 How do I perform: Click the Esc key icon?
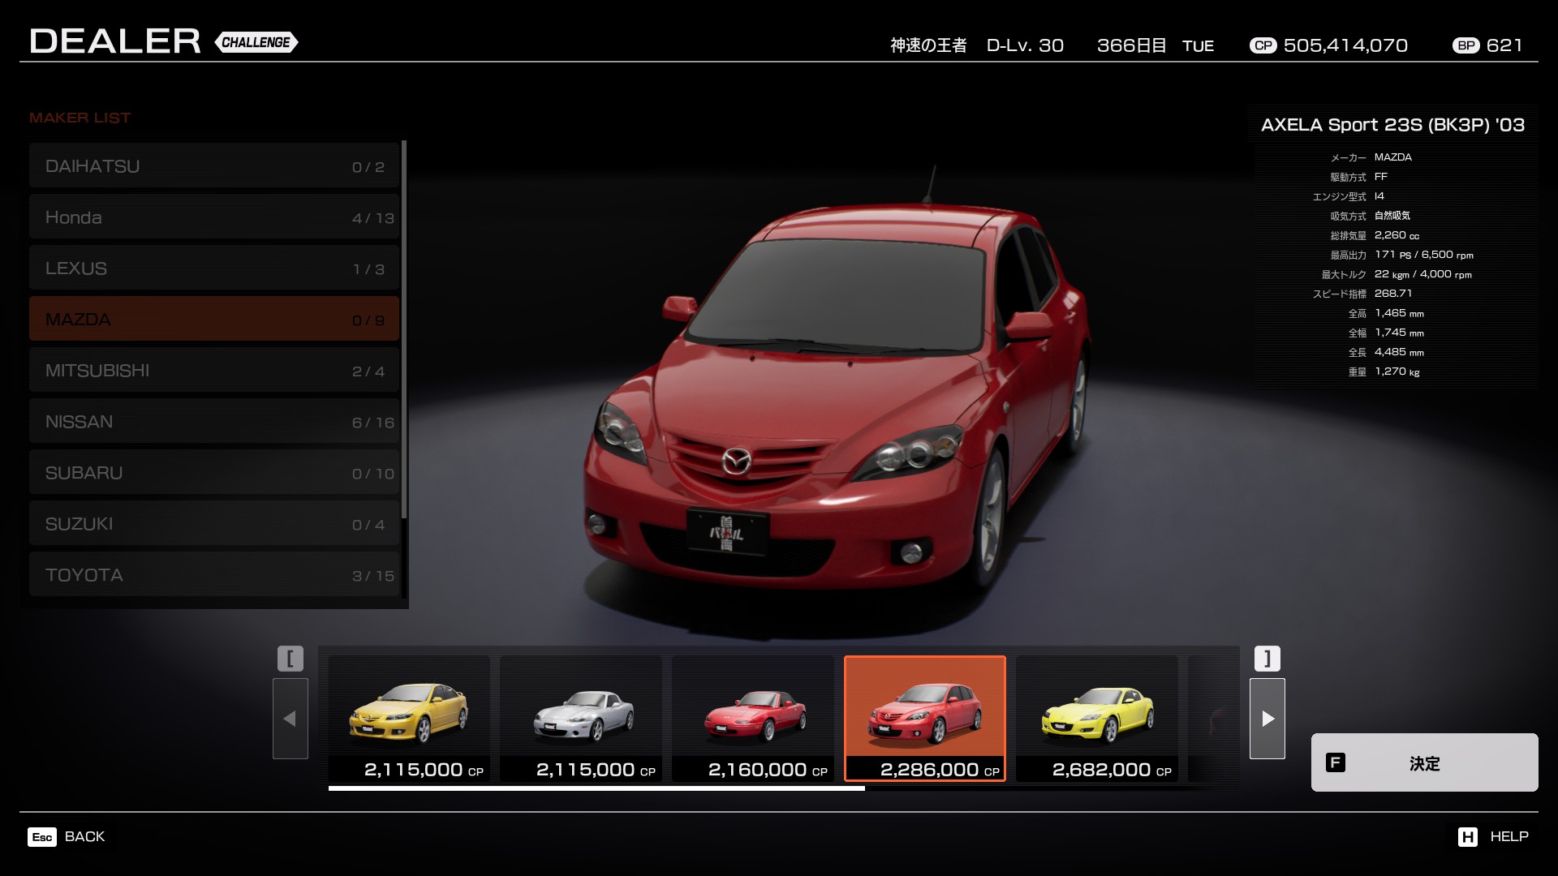pos(42,837)
